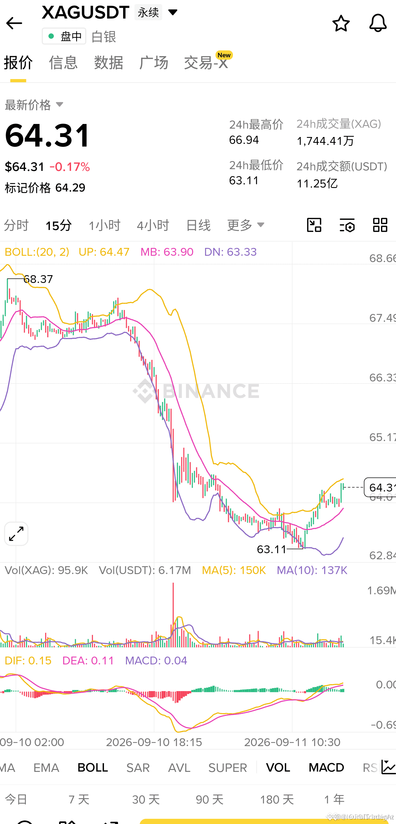Switch to the 信息 tab
This screenshot has height=824, width=396.
[63, 62]
